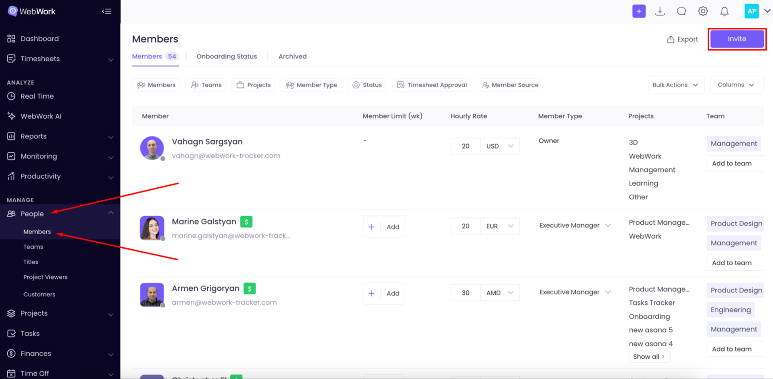Open notifications bell icon
Screen dimensions: 773x379
[x=725, y=12]
